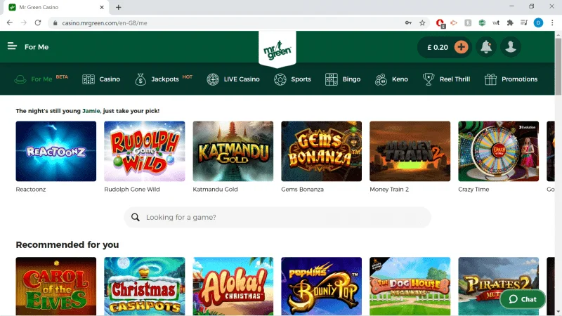Click the £ 0.20 balance

tap(438, 47)
